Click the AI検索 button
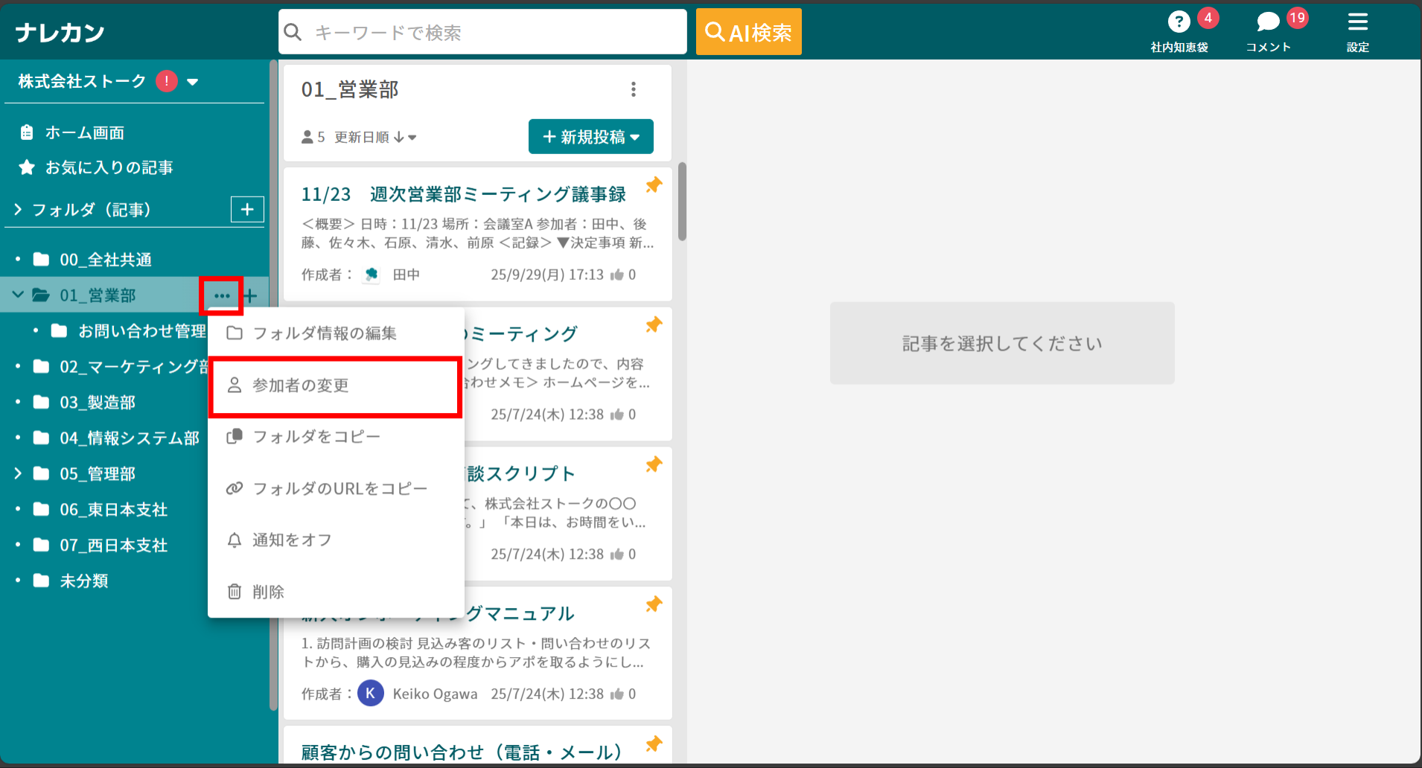This screenshot has height=768, width=1422. click(748, 31)
